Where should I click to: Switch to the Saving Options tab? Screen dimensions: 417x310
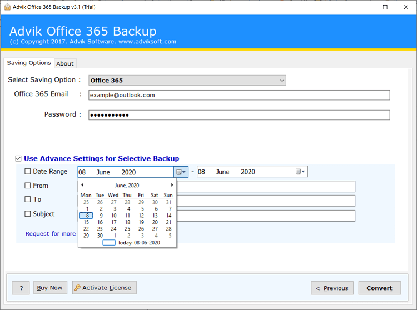(29, 63)
